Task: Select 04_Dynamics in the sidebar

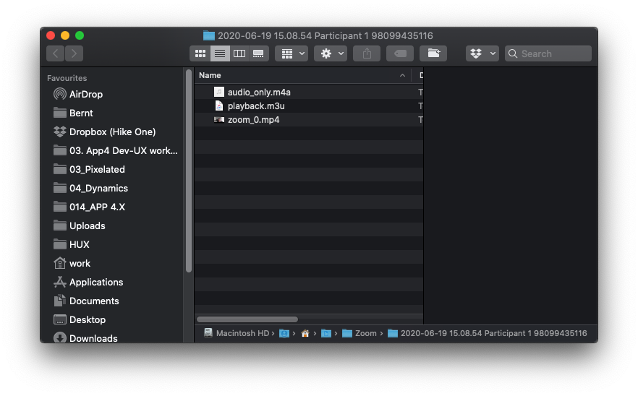Action: (90, 188)
